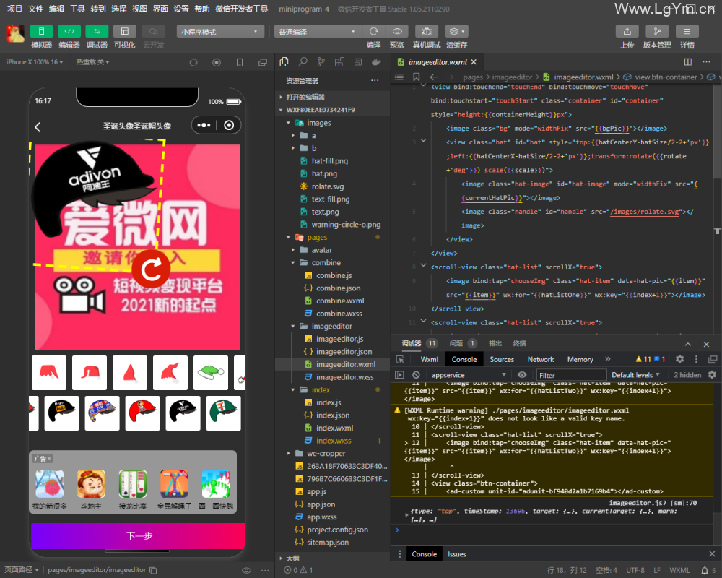Click the upload icon
Image resolution: width=722 pixels, height=578 pixels.
pyautogui.click(x=627, y=31)
